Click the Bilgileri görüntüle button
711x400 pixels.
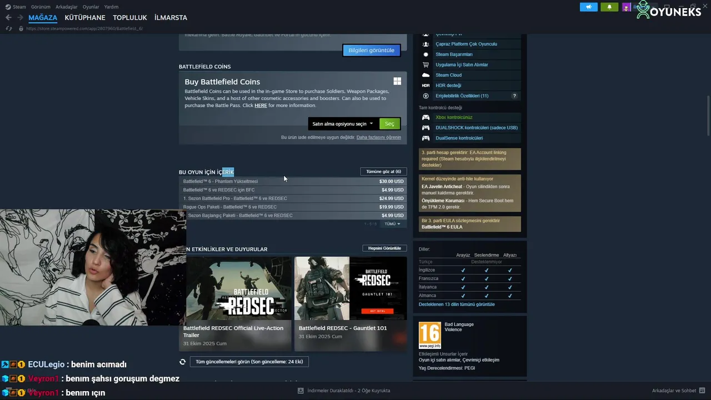[371, 50]
